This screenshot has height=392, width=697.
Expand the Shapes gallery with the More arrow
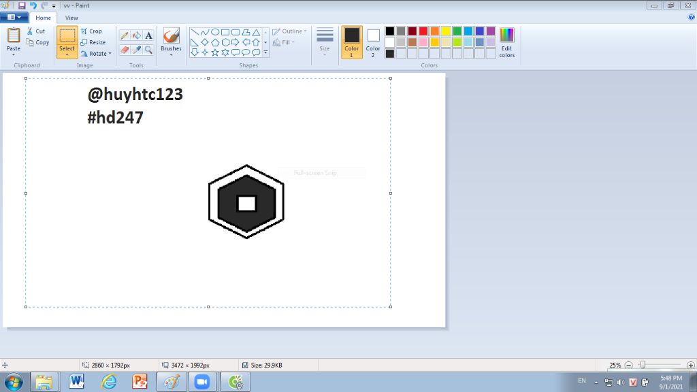[x=266, y=52]
